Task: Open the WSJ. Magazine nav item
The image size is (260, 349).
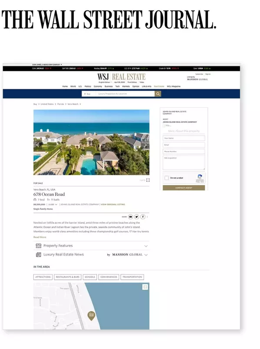Action: coord(174,86)
